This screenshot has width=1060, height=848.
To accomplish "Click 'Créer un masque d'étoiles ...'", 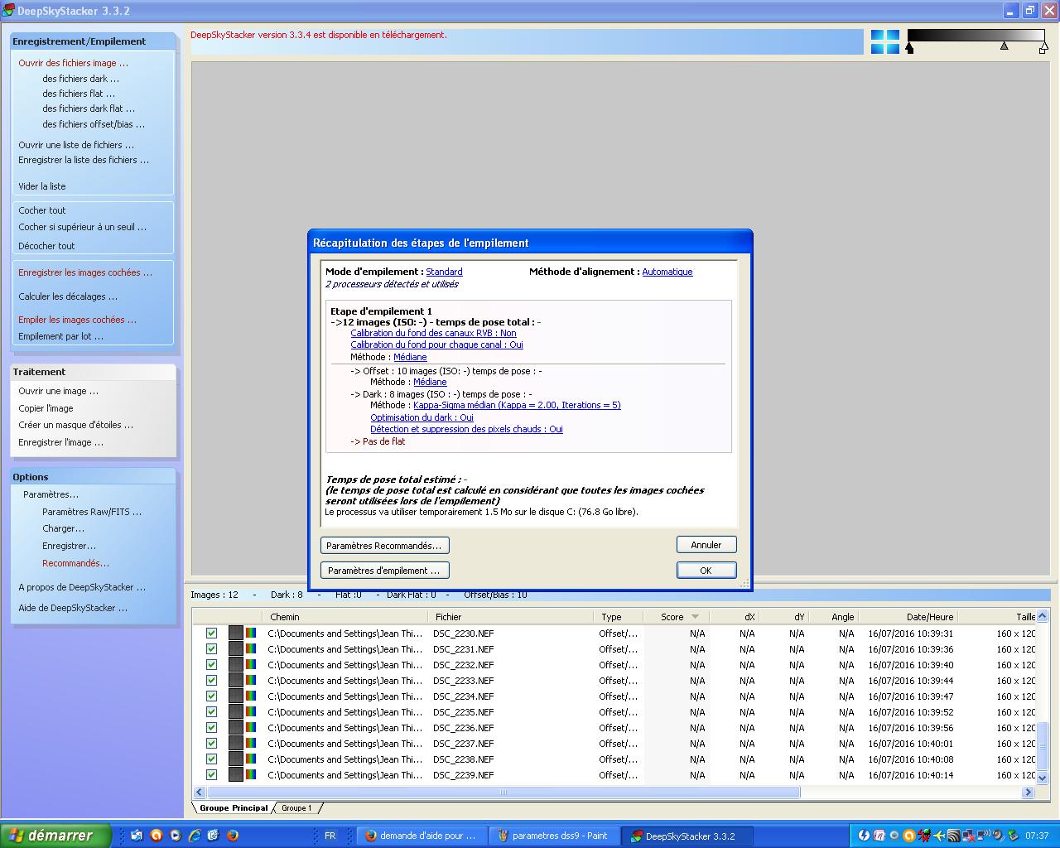I will (76, 425).
